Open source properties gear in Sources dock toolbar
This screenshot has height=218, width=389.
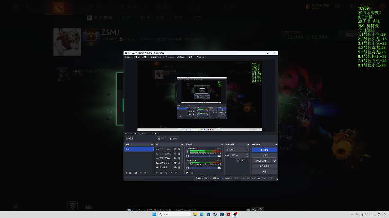coord(166,173)
